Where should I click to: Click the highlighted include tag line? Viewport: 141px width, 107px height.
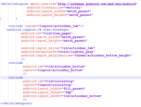pos(71,78)
